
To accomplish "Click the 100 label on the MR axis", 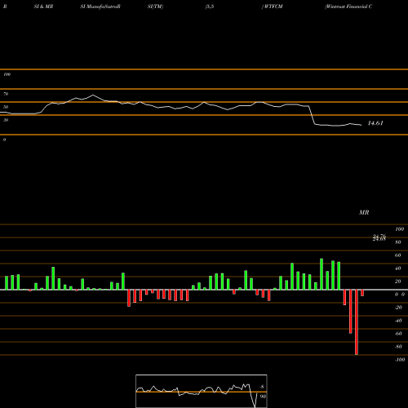I will (x=400, y=229).
